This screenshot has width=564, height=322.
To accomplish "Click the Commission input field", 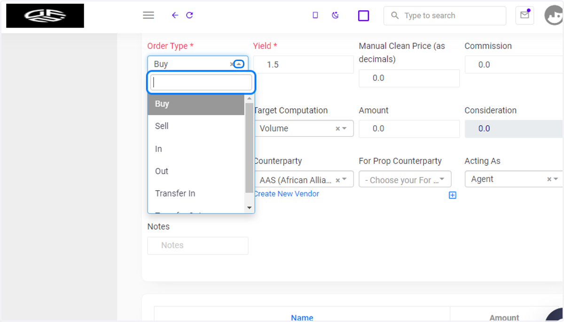I will point(514,65).
